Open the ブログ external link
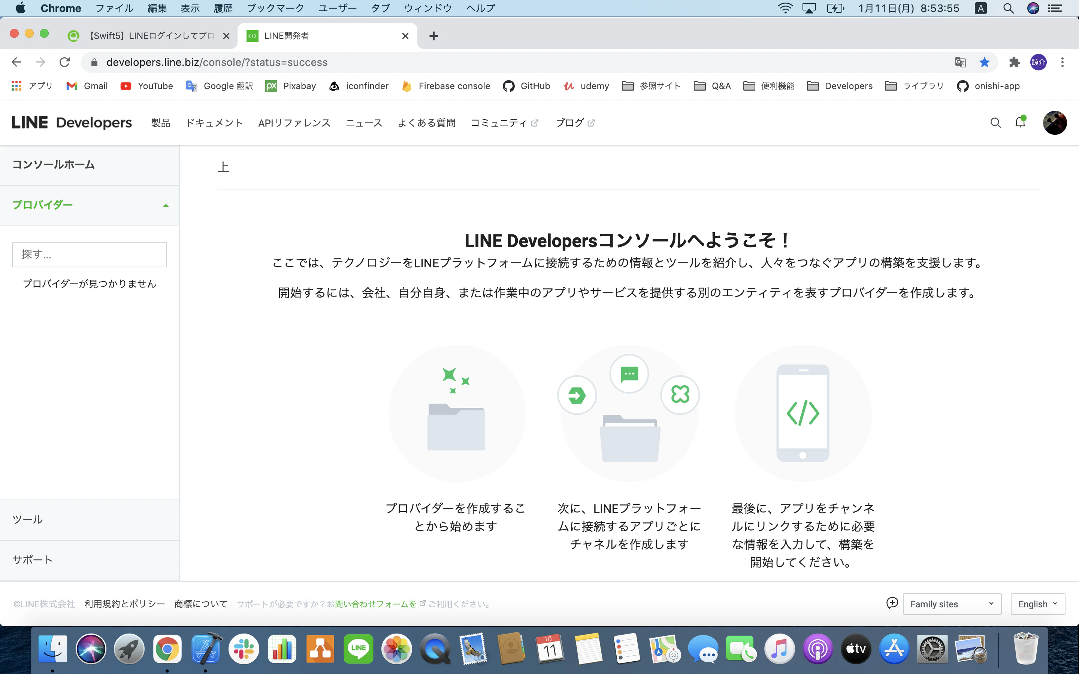Image resolution: width=1079 pixels, height=674 pixels. [575, 122]
